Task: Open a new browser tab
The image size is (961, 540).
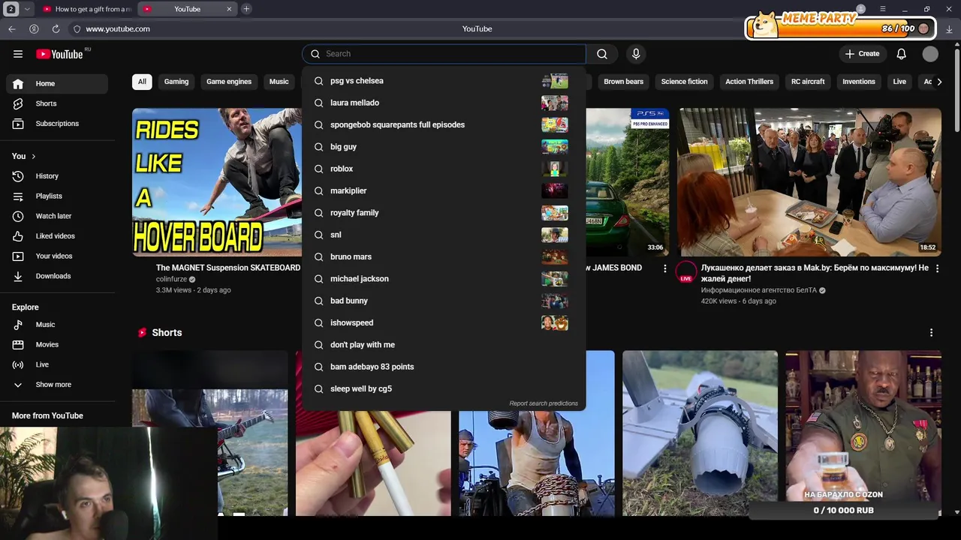Action: point(246,9)
